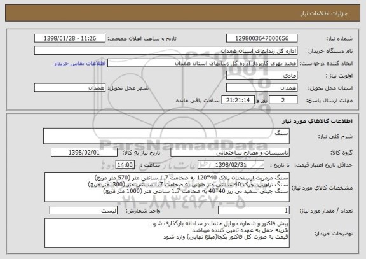Click the استان محل تحویل label

tap(330, 88)
